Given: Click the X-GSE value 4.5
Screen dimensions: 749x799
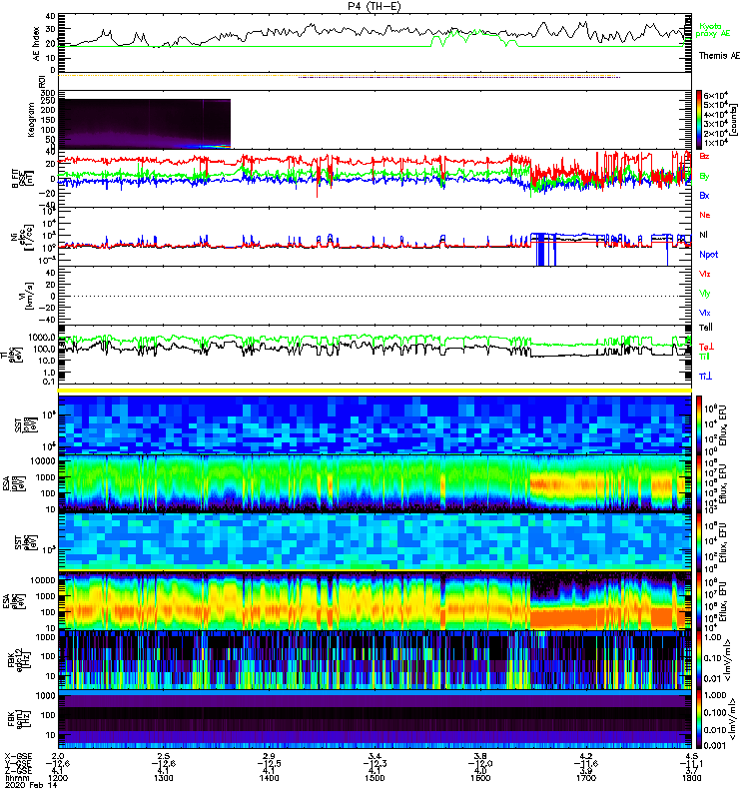Looking at the screenshot, I should (x=691, y=756).
